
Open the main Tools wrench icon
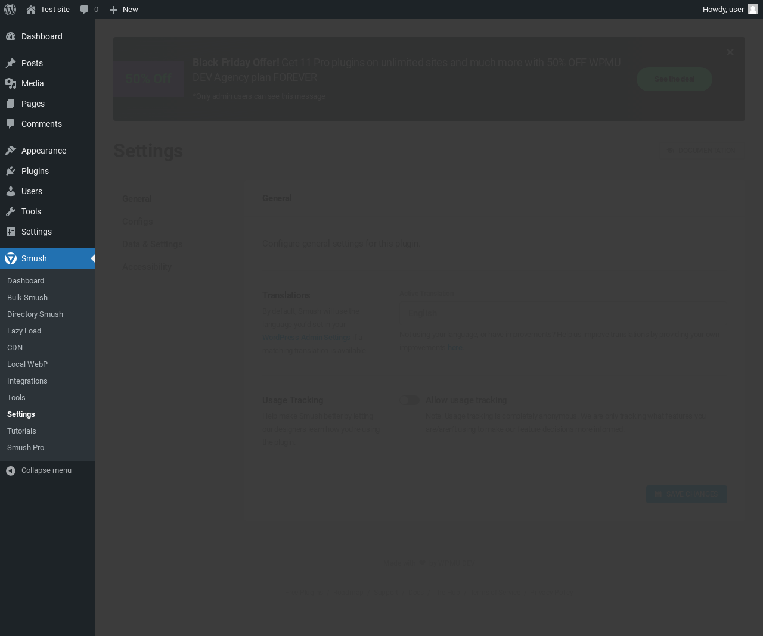11,211
